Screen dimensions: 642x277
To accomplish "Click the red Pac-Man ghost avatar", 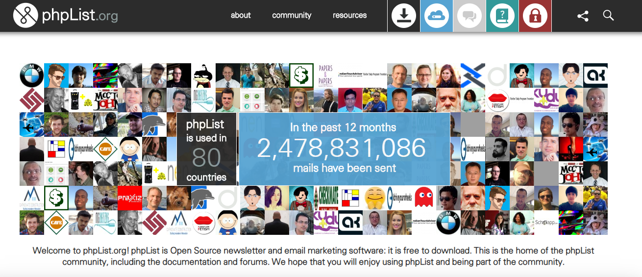I will [x=424, y=198].
